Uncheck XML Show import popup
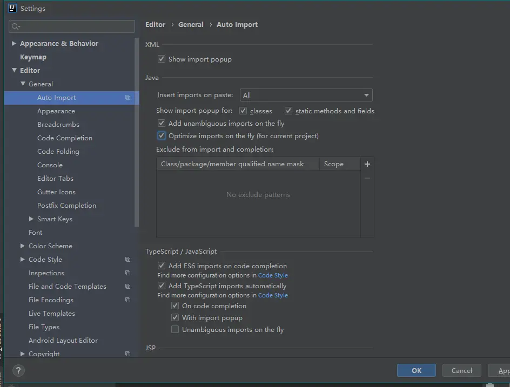The width and height of the screenshot is (510, 387). [x=162, y=59]
